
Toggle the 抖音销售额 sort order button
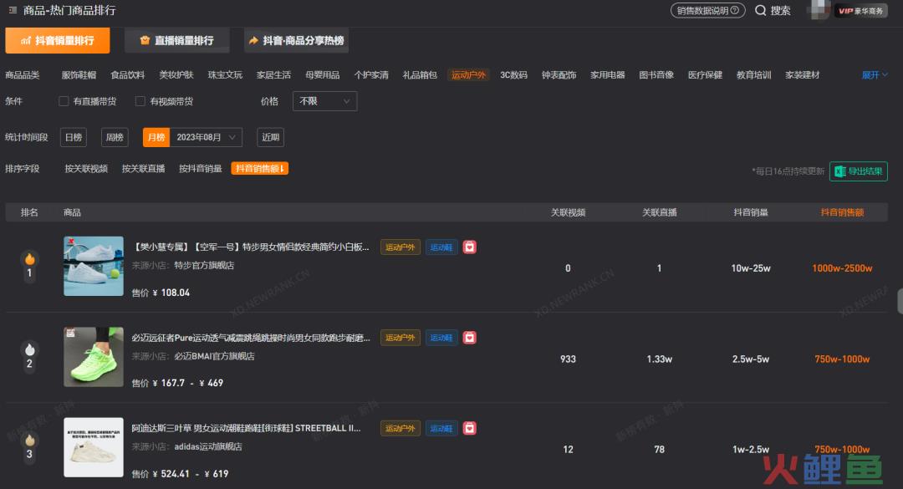tap(260, 169)
